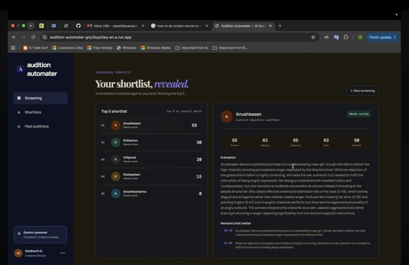Close the how to do screen record tab

point(207,26)
